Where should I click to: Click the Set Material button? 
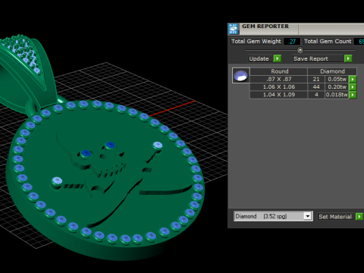[x=335, y=217]
